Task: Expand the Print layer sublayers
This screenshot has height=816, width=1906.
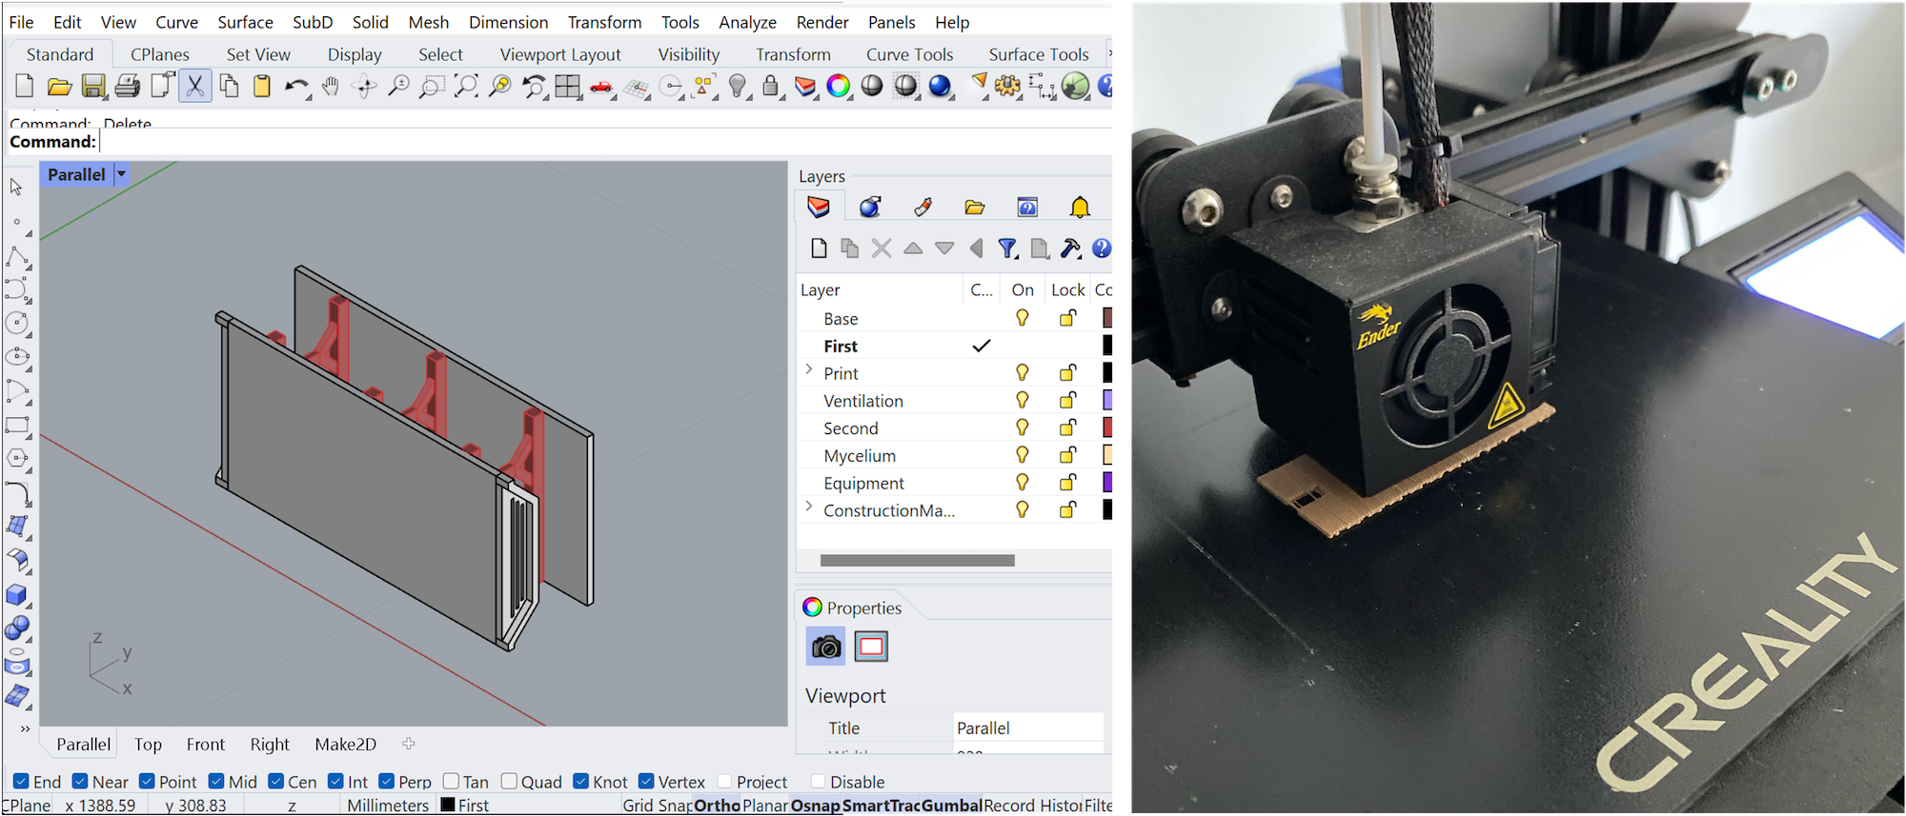Action: click(809, 370)
